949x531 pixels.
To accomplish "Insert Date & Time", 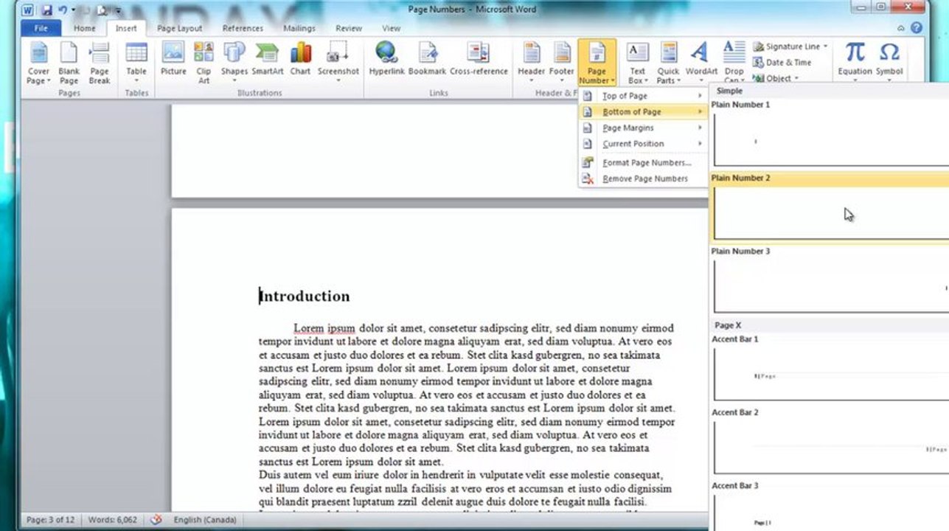I will [782, 62].
